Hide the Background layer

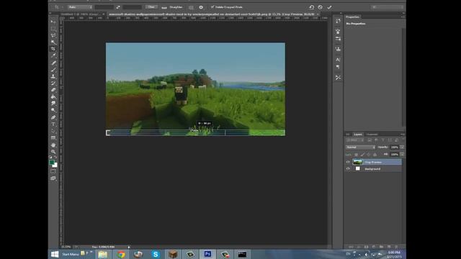(x=348, y=169)
